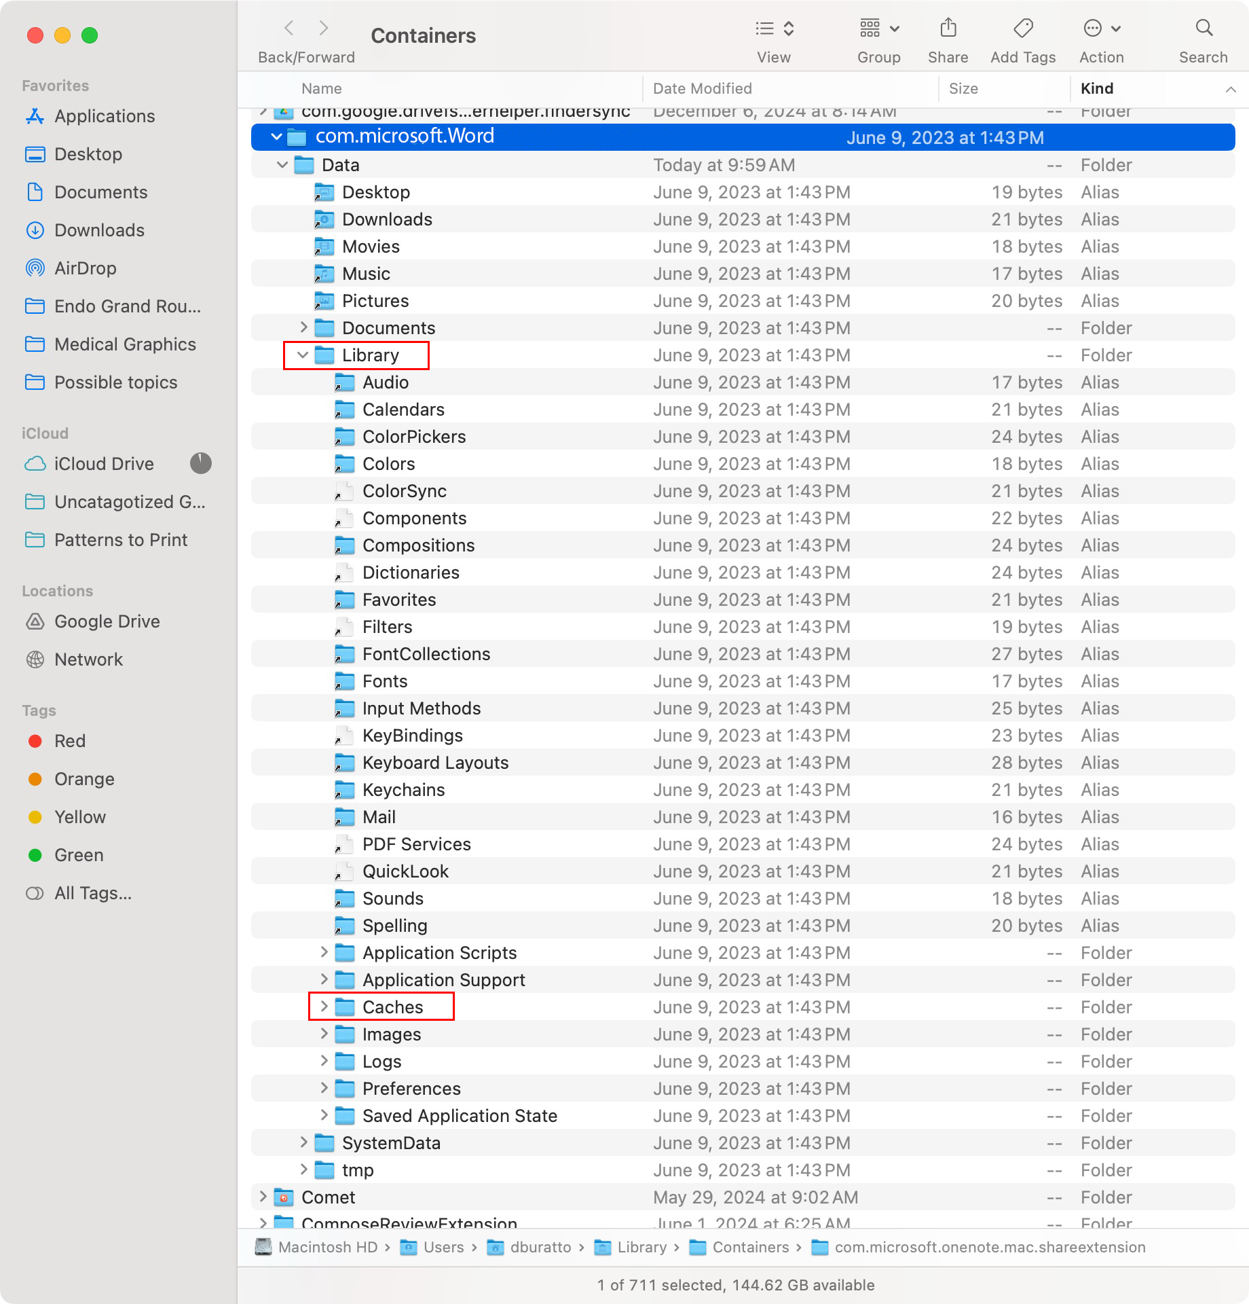Open AirDrop from the sidebar
Viewport: 1249px width, 1304px height.
point(85,268)
